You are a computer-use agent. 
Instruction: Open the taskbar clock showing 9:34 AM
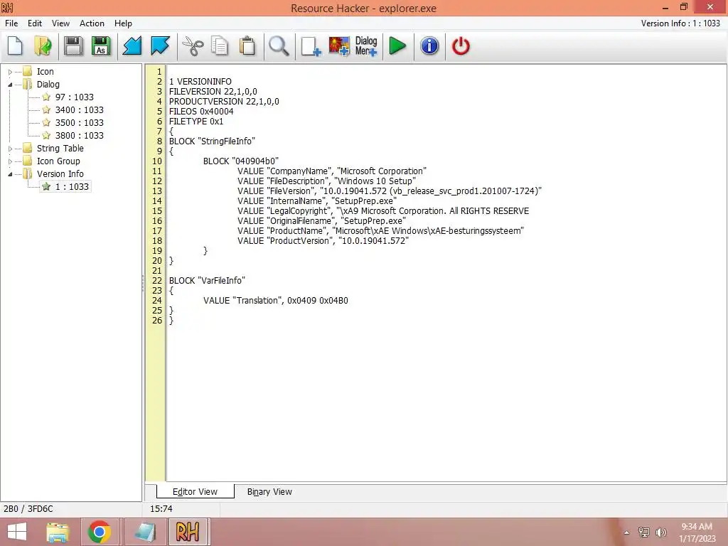click(697, 532)
